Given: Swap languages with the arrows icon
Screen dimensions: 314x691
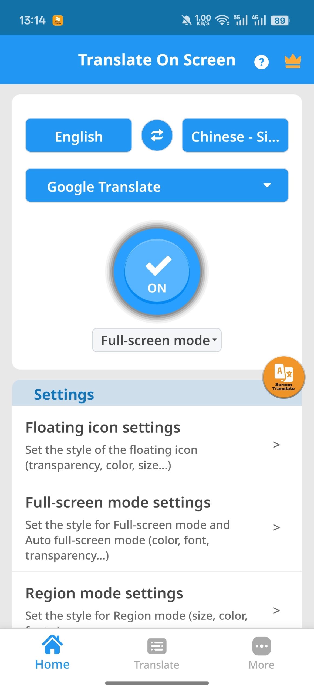Looking at the screenshot, I should [157, 135].
